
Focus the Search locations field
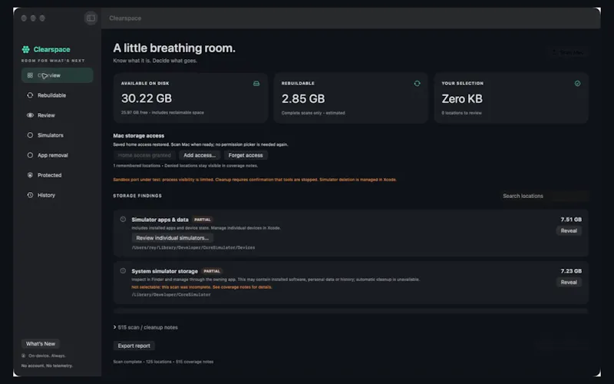[x=544, y=196]
